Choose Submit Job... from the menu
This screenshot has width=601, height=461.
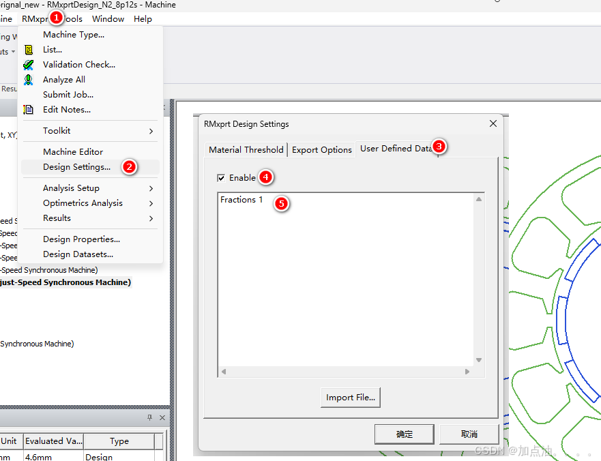(x=68, y=95)
